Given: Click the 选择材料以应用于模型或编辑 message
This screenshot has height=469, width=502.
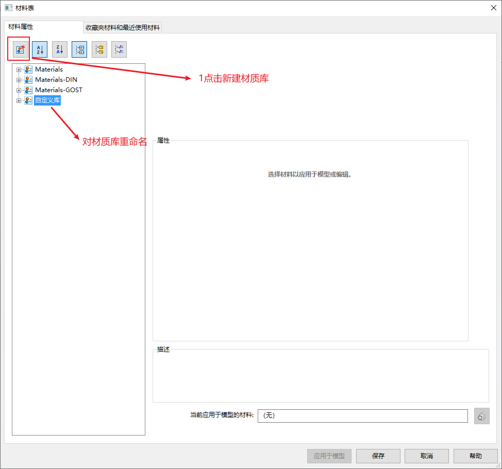Looking at the screenshot, I should point(310,175).
